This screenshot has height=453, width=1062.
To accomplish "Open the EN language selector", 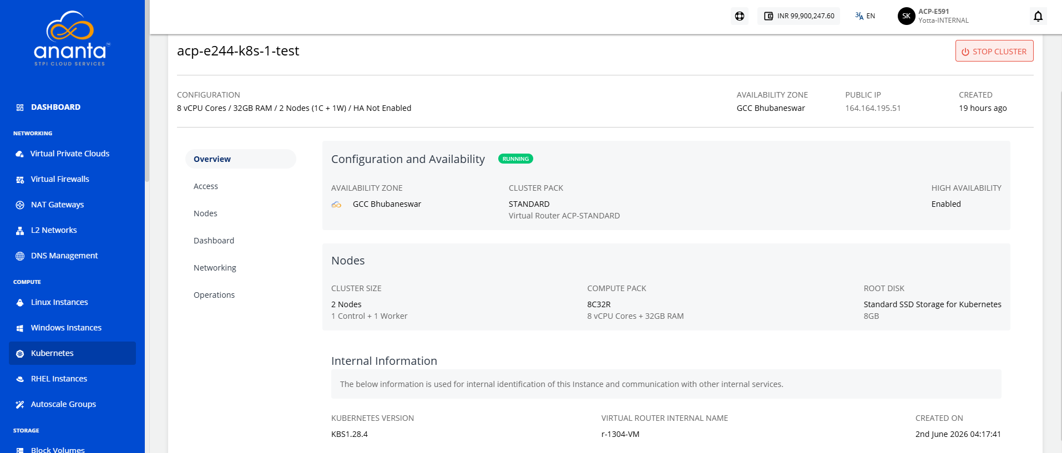I will tap(865, 16).
